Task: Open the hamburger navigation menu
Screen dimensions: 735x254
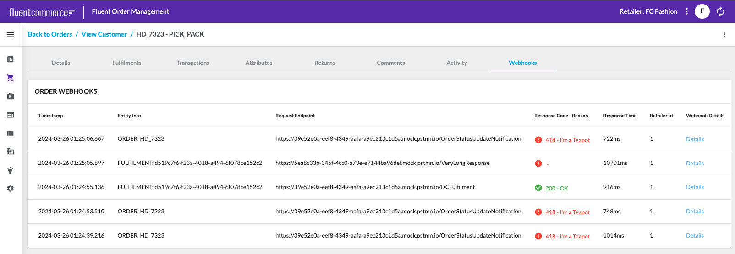Action: coord(11,35)
